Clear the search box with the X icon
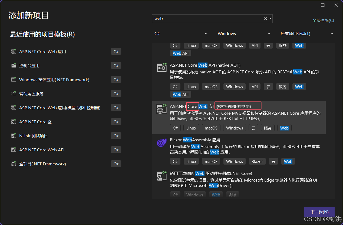 point(266,19)
